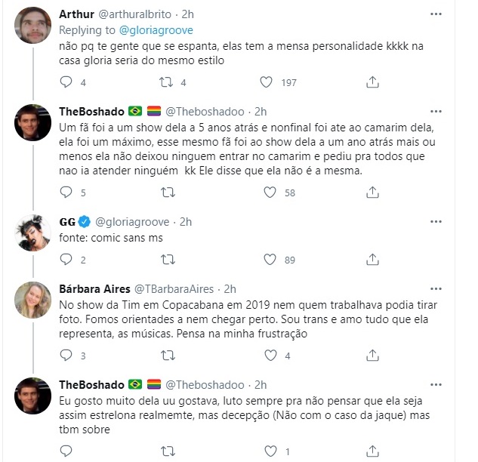Like Arthur's tweet with 197 likes
The width and height of the screenshot is (478, 462).
coord(267,82)
